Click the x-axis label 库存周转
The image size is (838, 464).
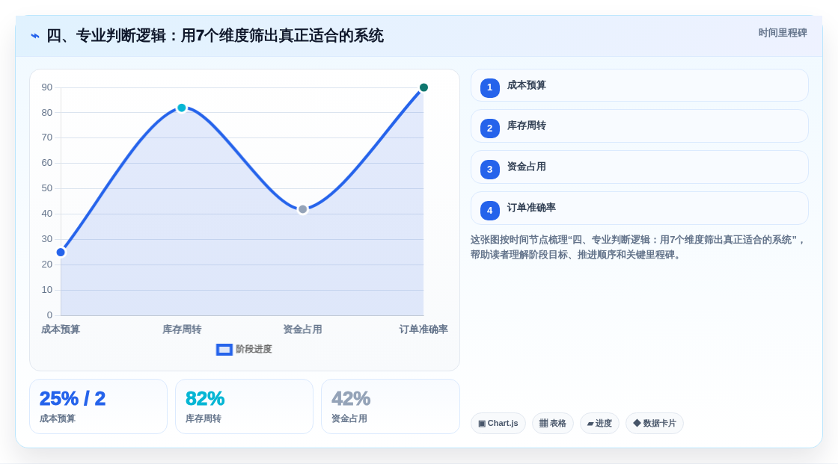coord(182,330)
